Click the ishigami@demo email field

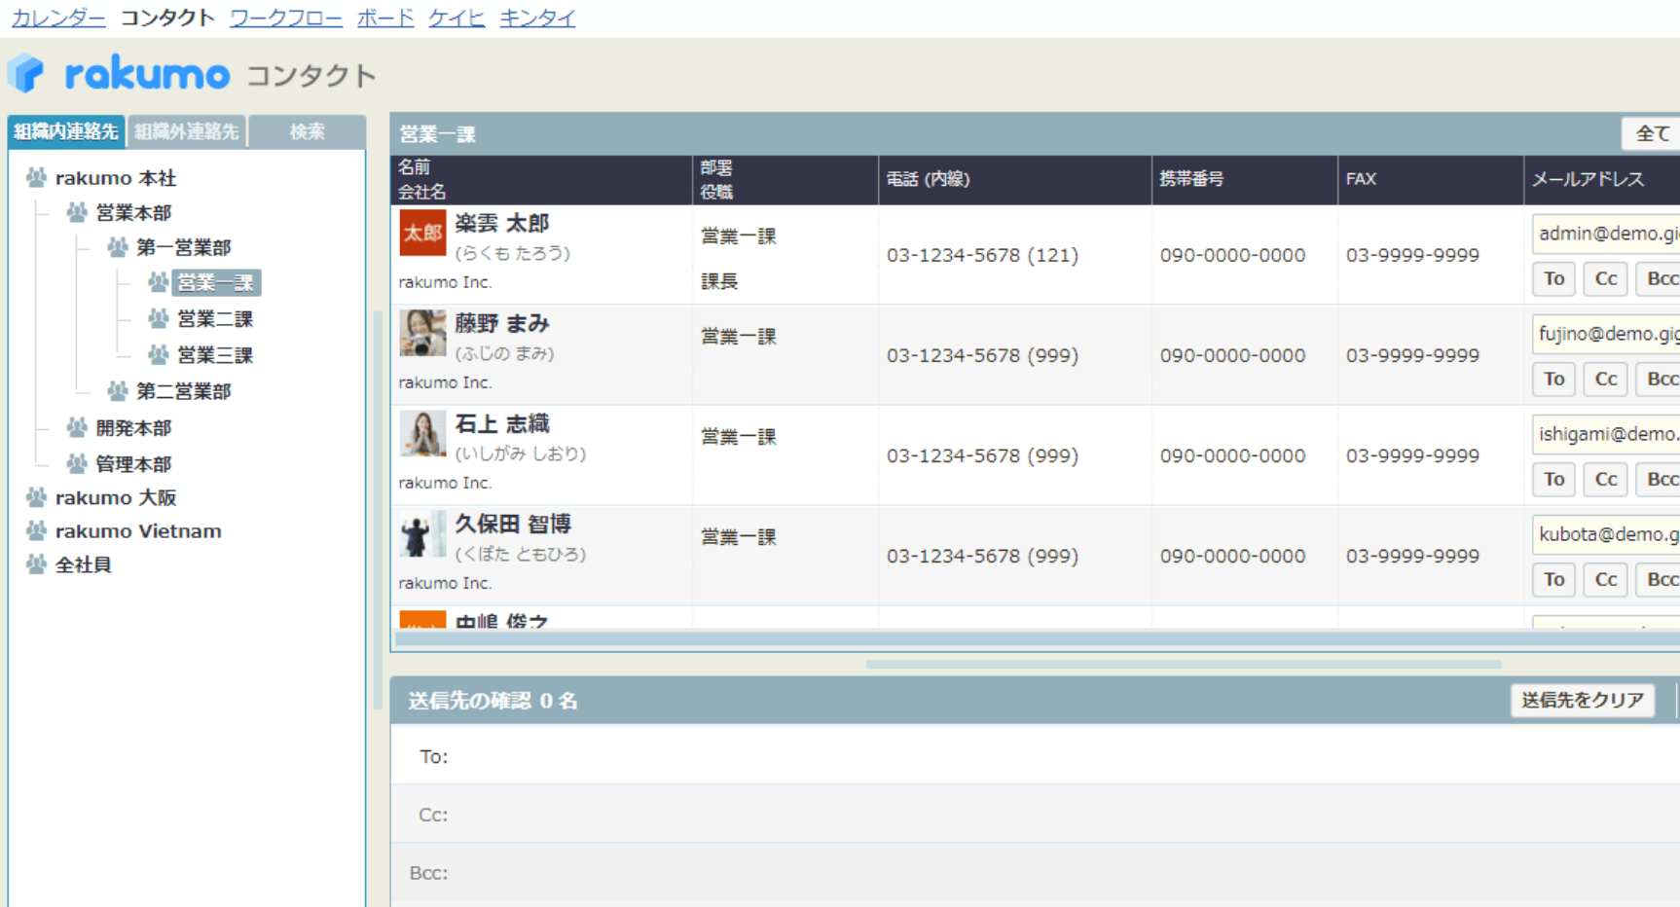pos(1606,434)
